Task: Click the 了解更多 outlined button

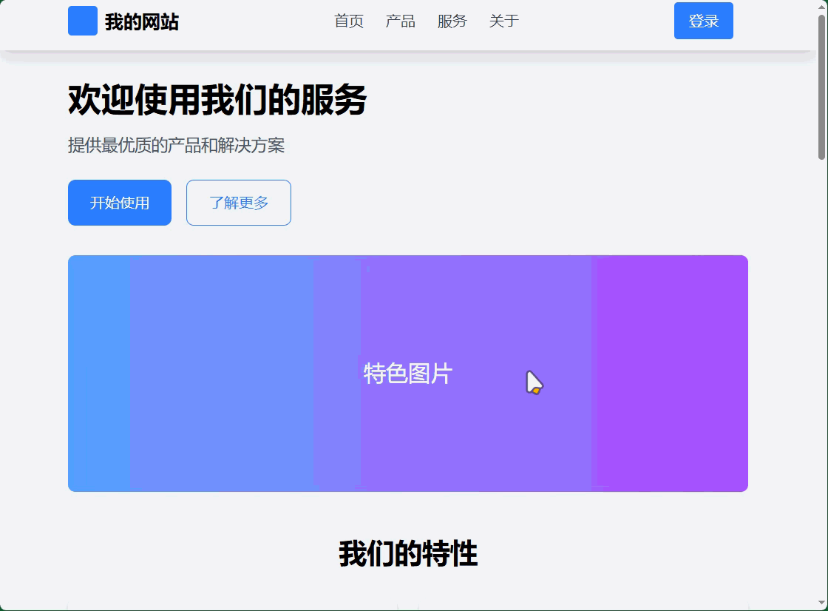Action: [x=239, y=203]
